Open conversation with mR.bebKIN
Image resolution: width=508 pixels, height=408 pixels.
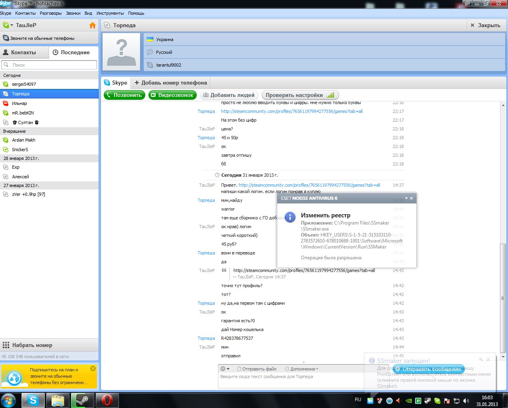click(x=49, y=113)
